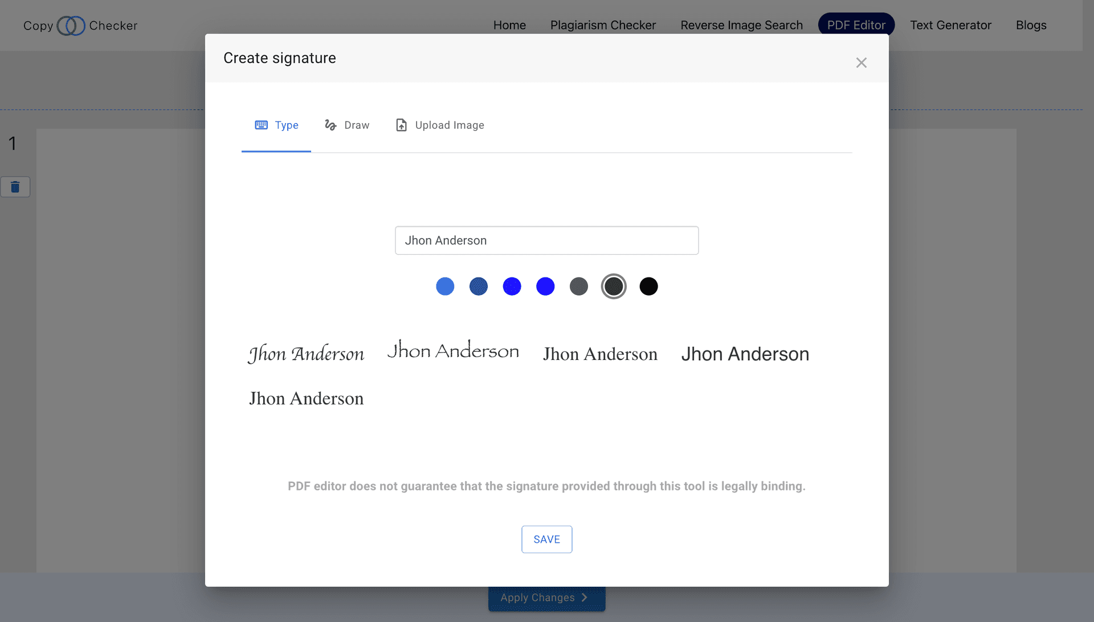Screen dimensions: 1094x622
Task: Click the Apply Changes button
Action: point(541,598)
